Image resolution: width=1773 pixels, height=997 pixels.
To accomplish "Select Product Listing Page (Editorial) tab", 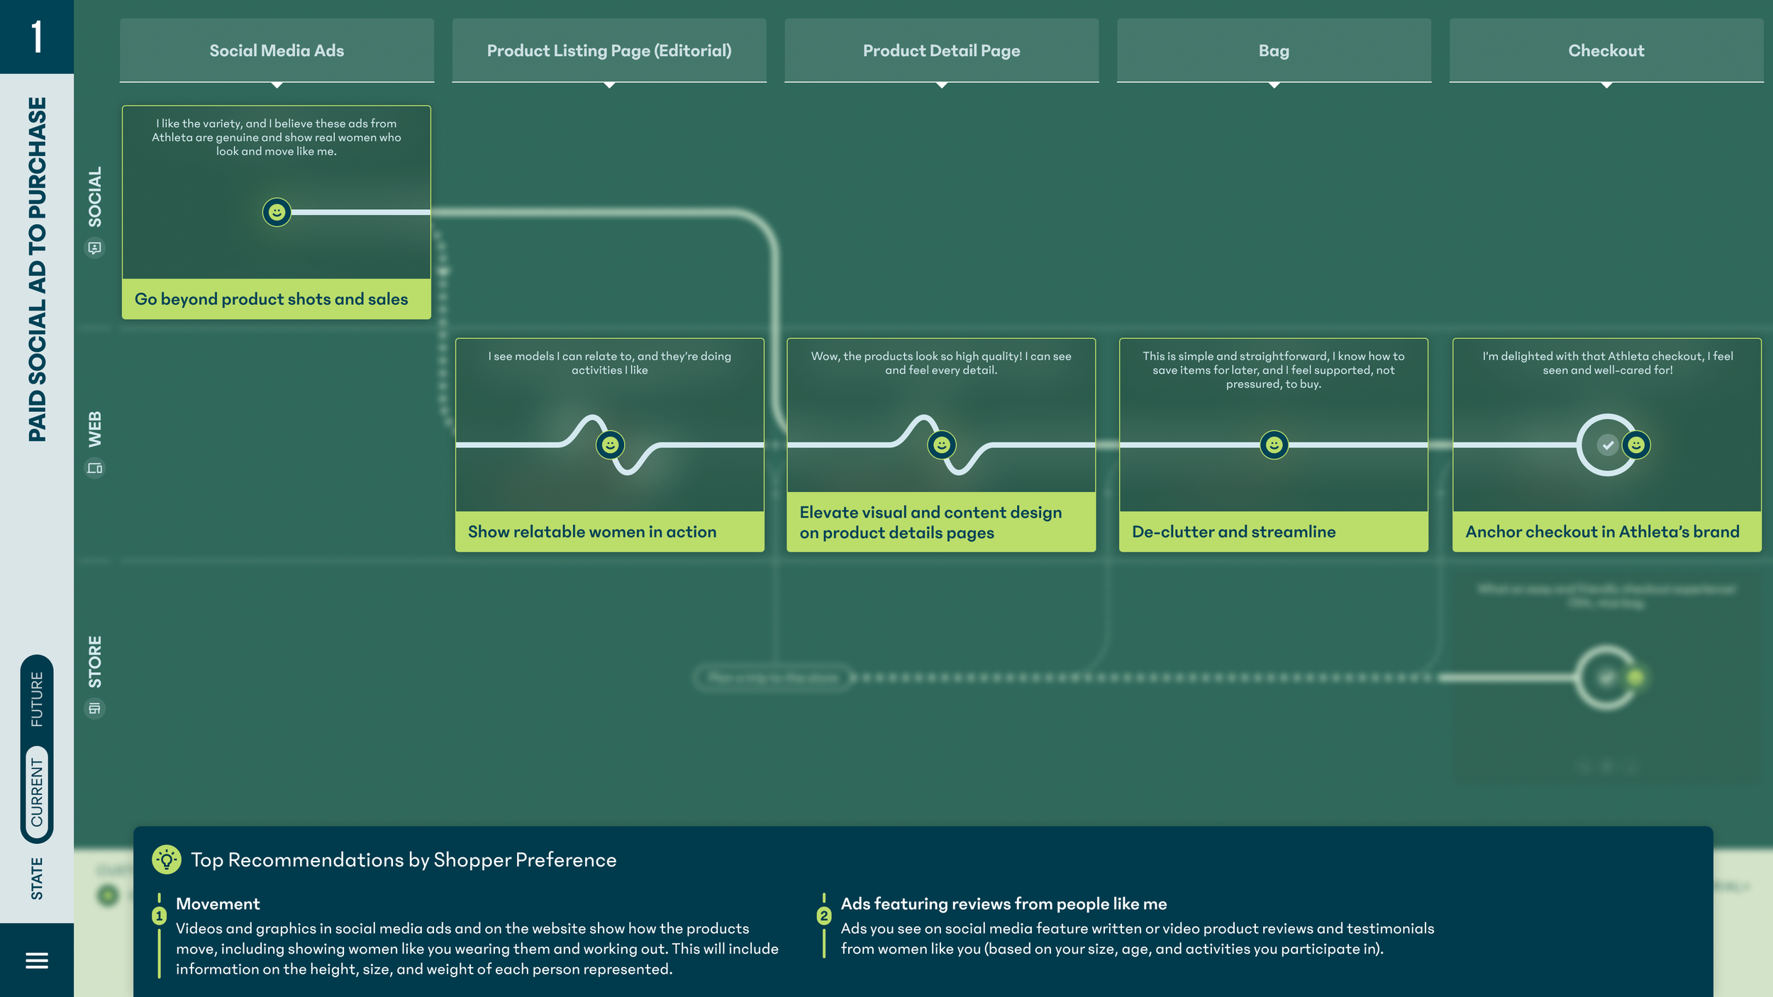I will [609, 50].
